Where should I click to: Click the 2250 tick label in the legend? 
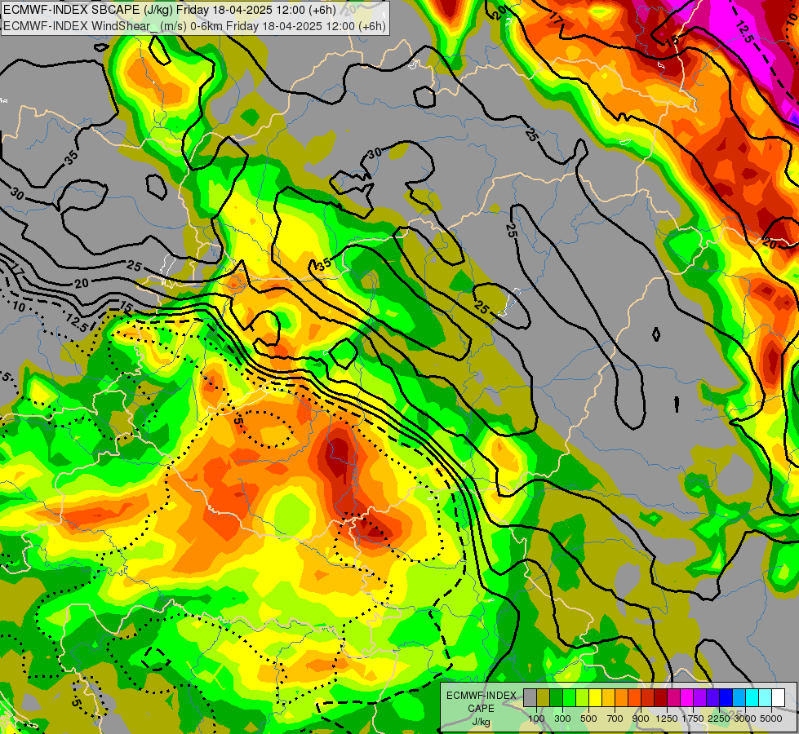(719, 719)
